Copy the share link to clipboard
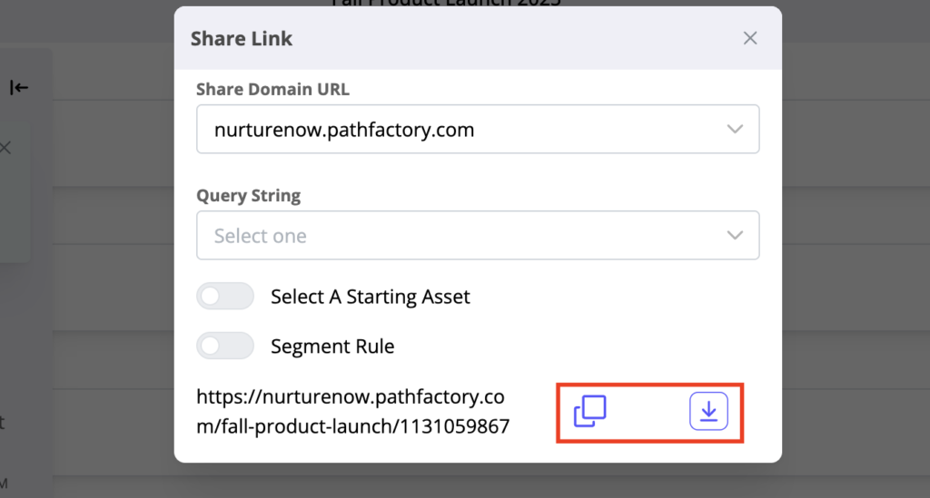 point(589,412)
